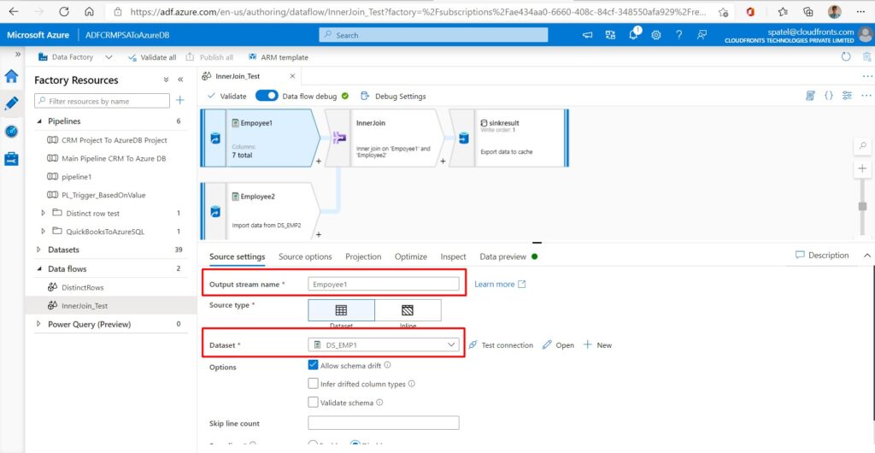Viewport: 875px width, 453px height.
Task: Zoom in the canvas with plus button
Action: 863,168
